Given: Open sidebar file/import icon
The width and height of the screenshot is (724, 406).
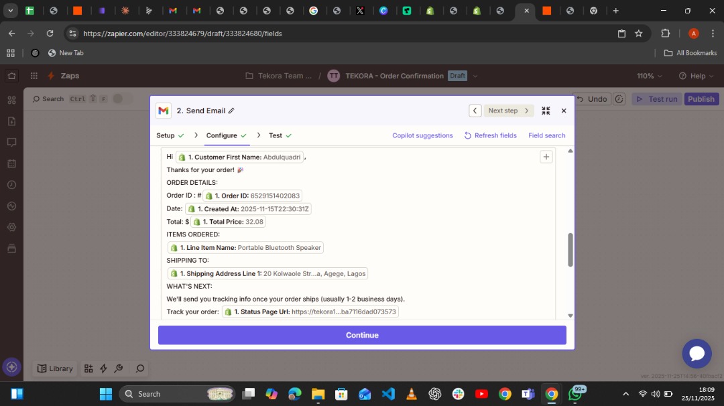Looking at the screenshot, I should point(12,121).
